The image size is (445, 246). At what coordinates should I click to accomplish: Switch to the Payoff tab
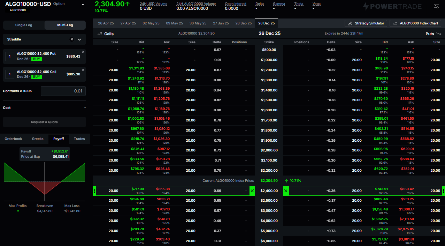coord(59,139)
